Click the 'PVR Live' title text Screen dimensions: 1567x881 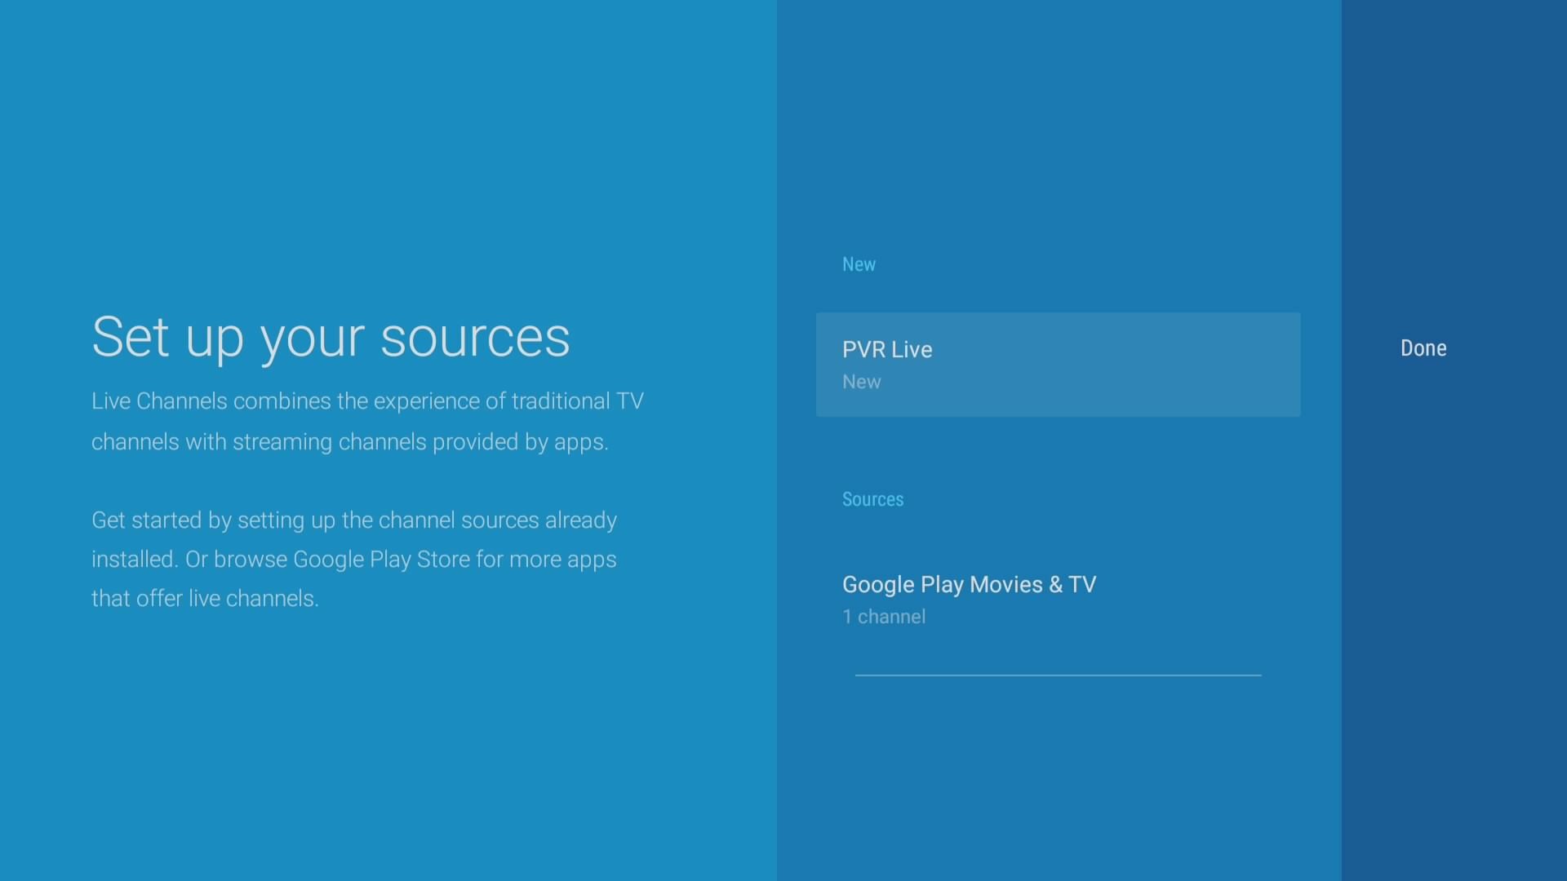coord(887,349)
